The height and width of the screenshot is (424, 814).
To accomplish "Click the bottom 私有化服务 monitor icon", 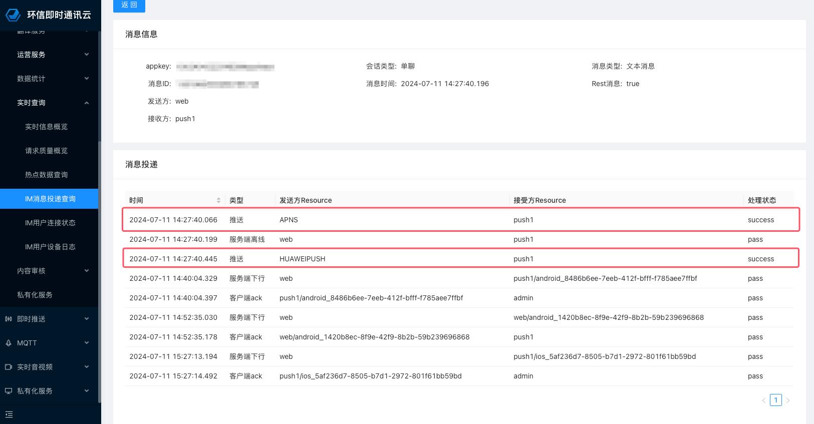I will coord(9,391).
